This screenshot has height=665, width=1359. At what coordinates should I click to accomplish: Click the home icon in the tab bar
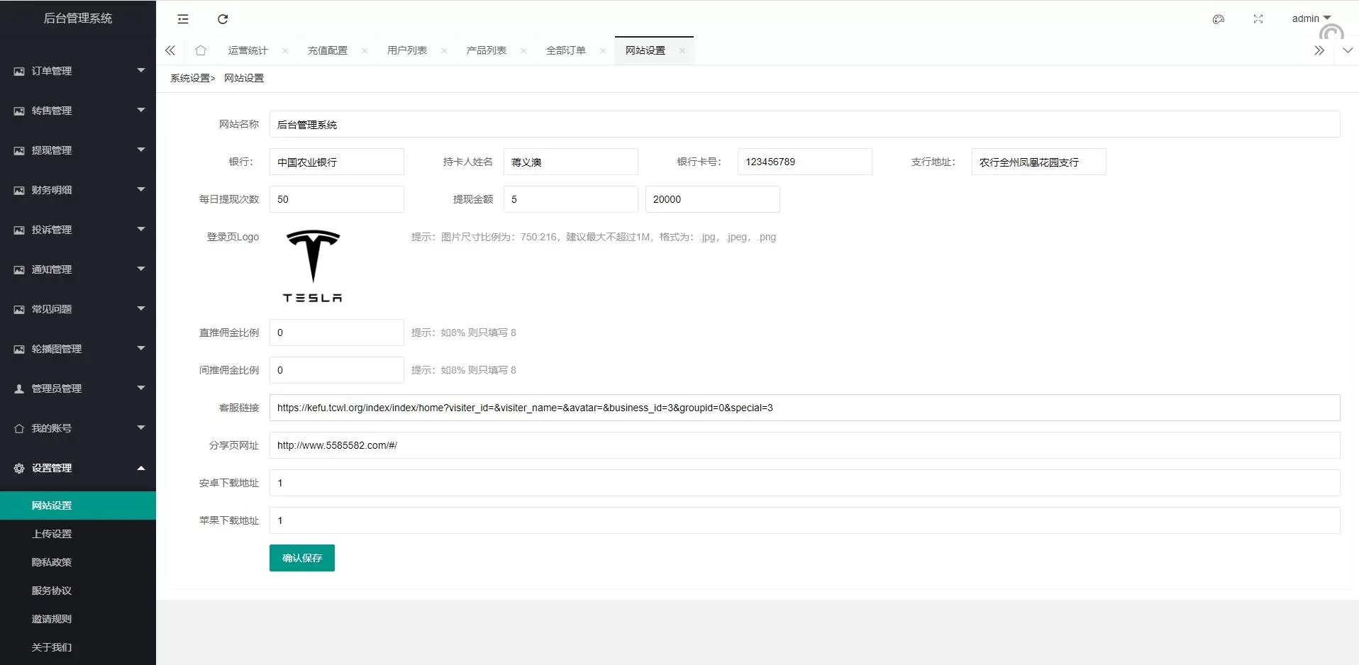pos(201,50)
